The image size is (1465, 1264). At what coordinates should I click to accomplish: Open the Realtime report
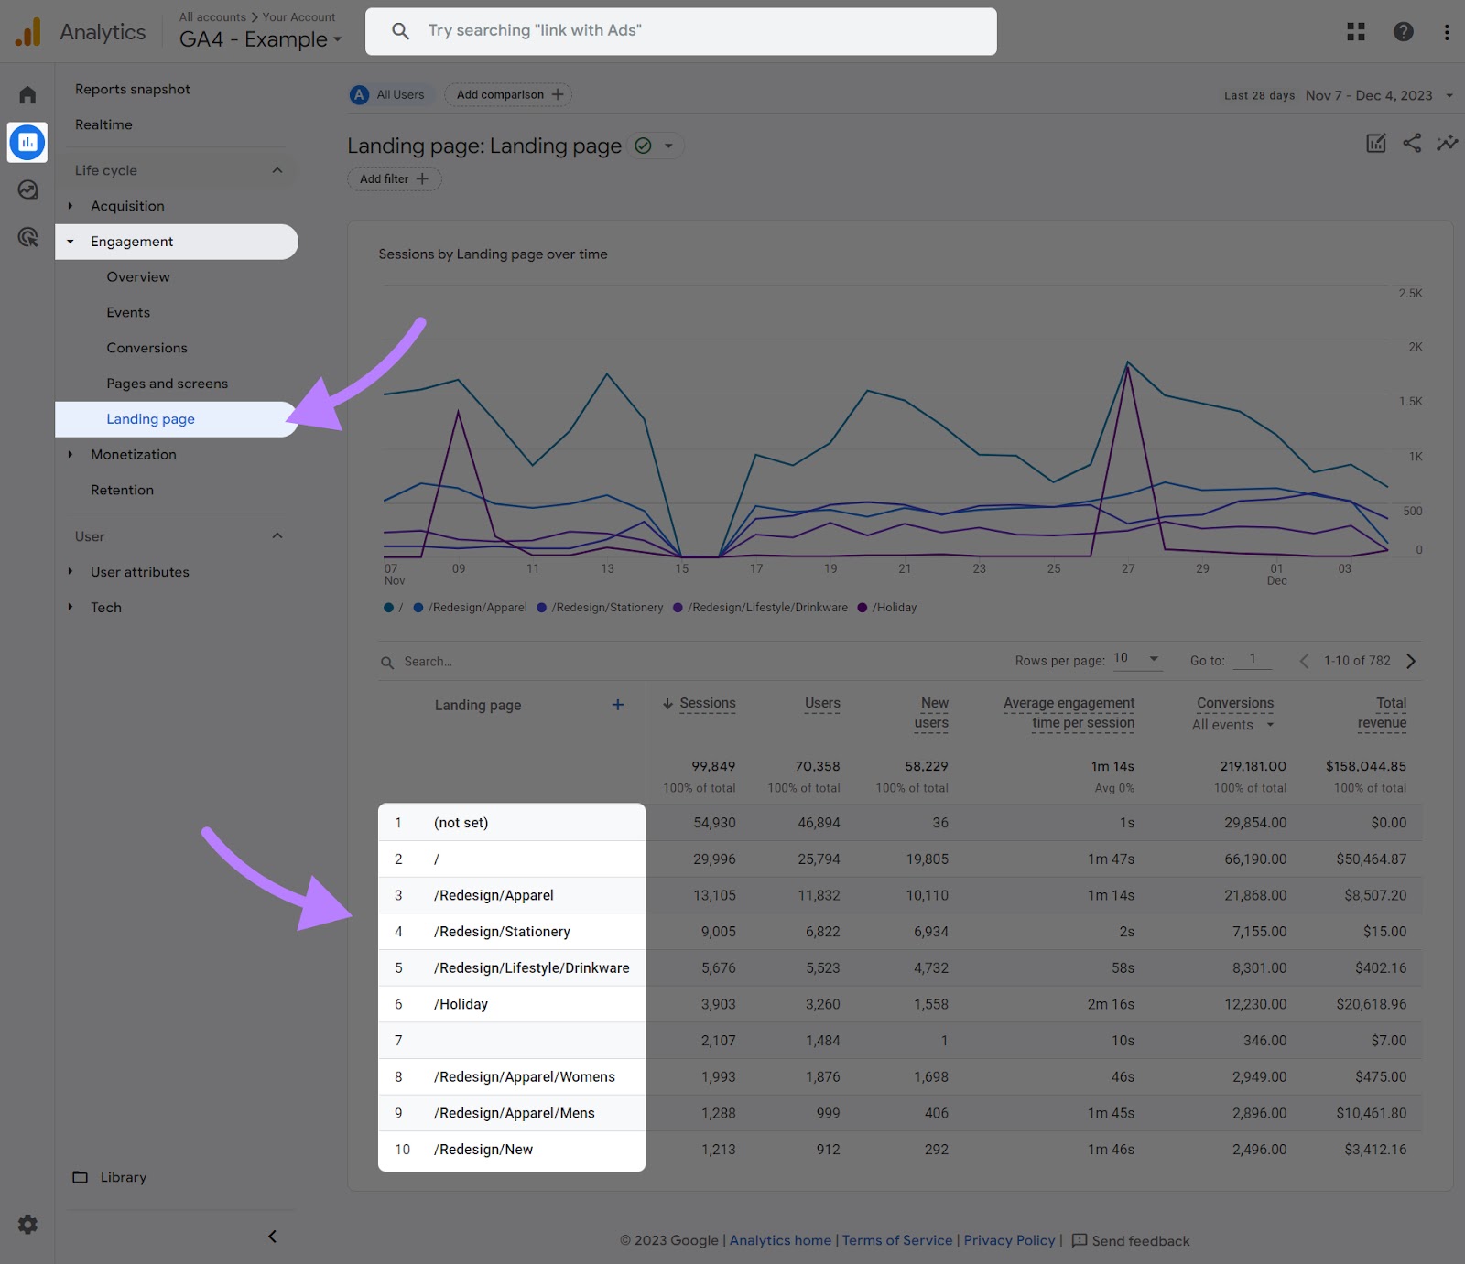tap(103, 124)
